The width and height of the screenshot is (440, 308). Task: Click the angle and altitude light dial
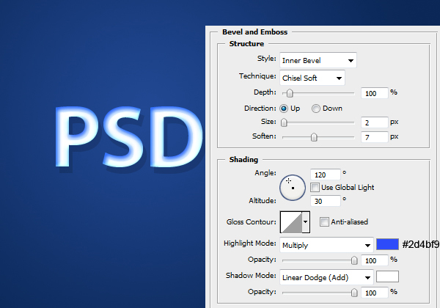click(x=293, y=188)
